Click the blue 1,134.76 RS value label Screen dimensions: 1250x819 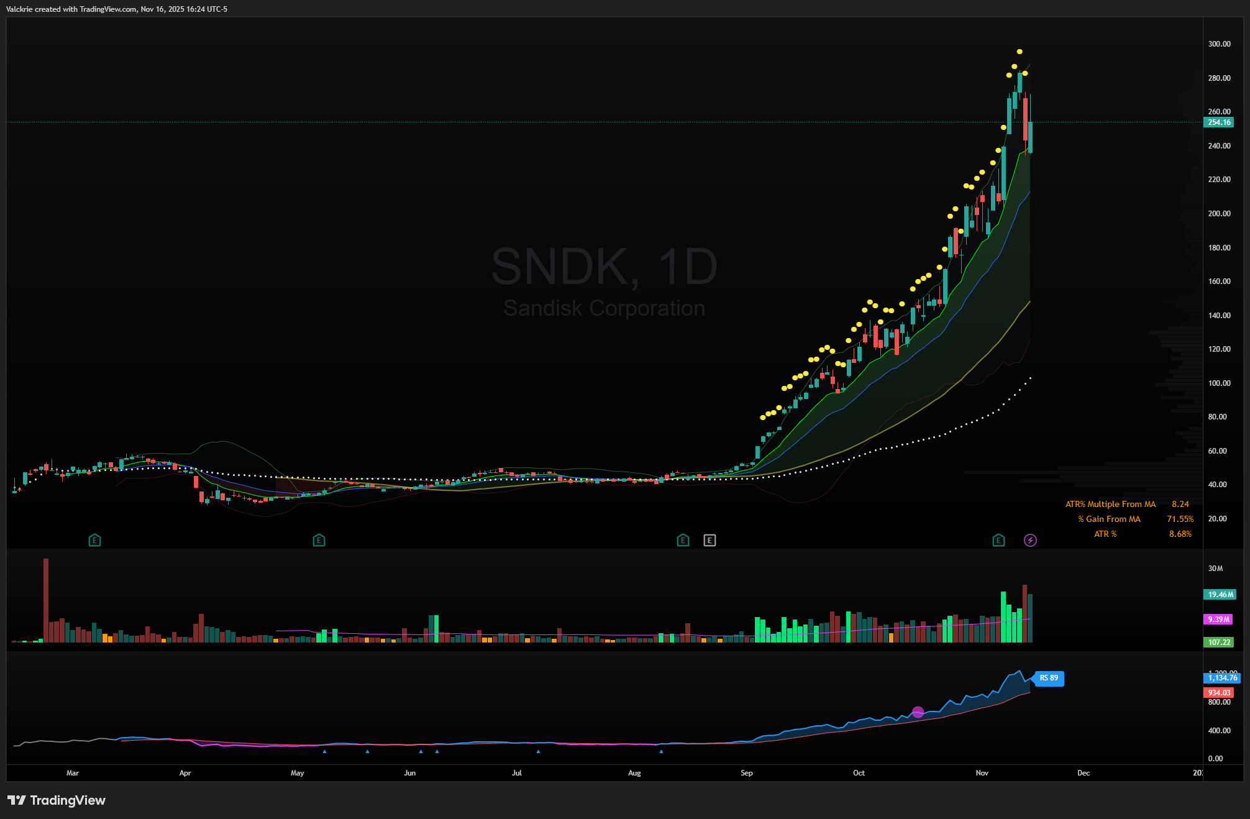point(1222,678)
